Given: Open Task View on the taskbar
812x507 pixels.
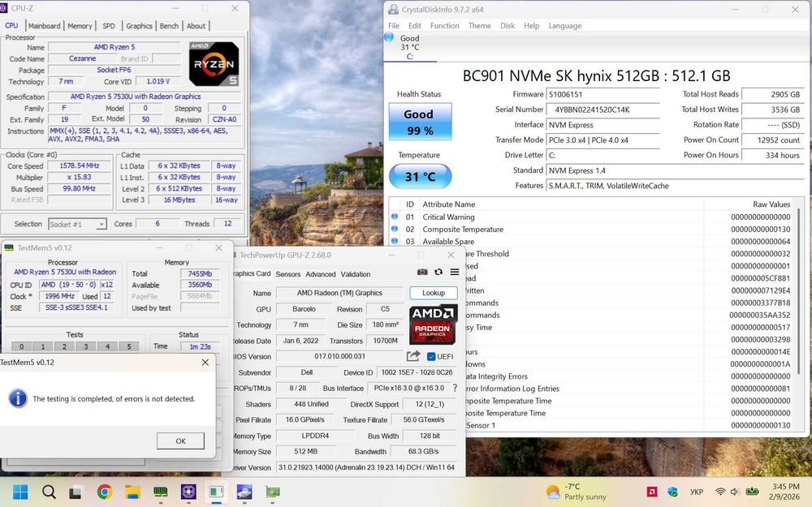Looking at the screenshot, I should click(76, 492).
